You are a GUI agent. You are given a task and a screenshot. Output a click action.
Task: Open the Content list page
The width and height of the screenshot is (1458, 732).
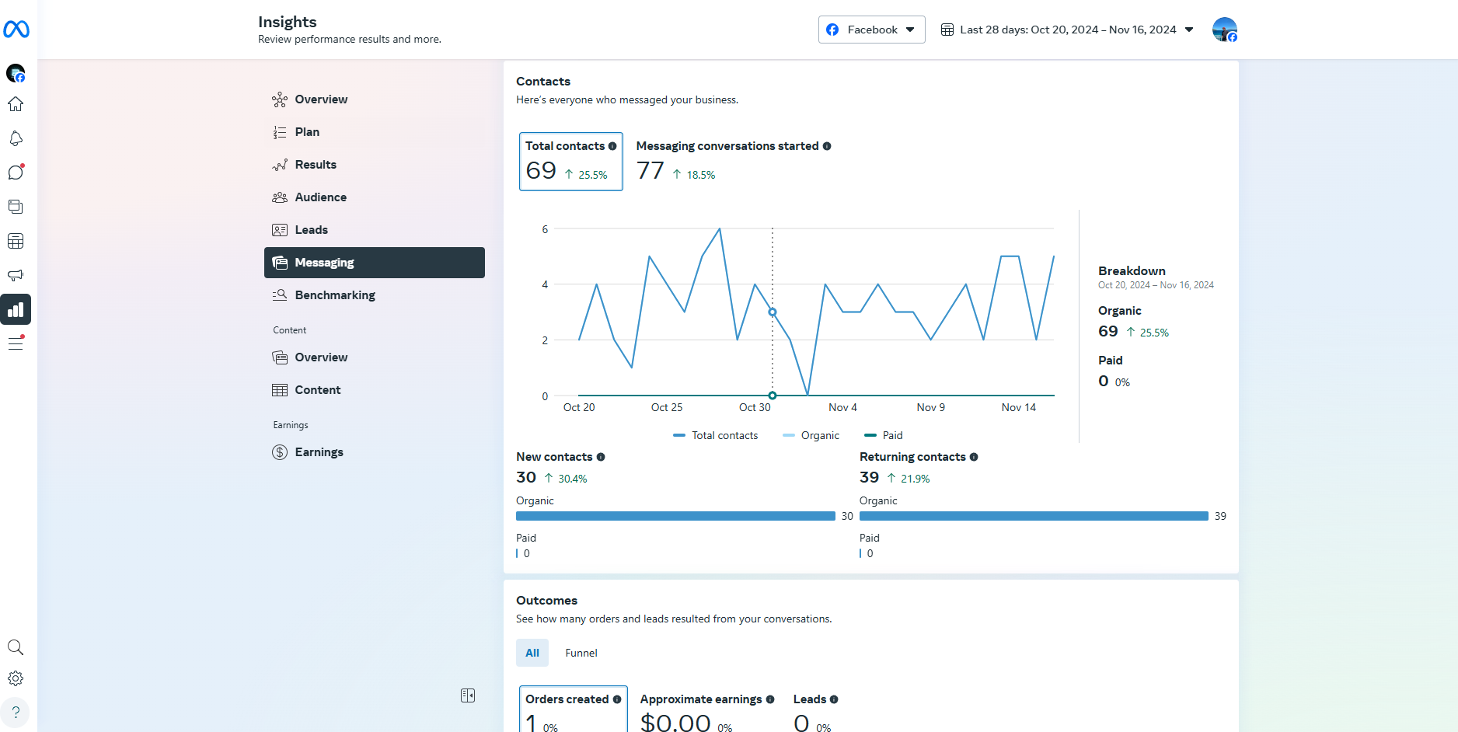375,390
